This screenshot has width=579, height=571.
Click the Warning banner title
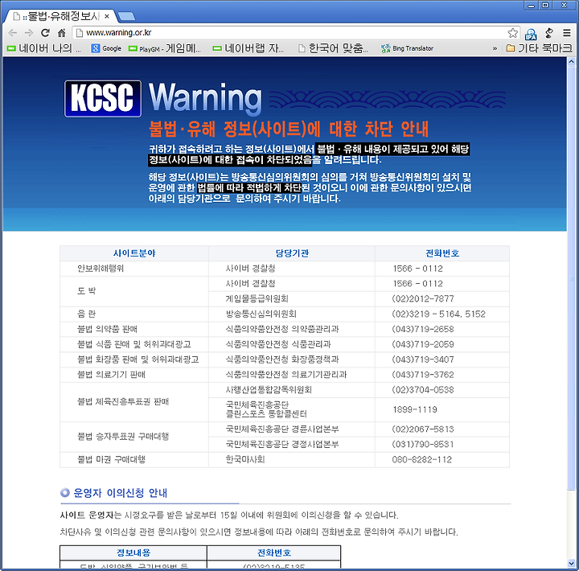(x=205, y=98)
